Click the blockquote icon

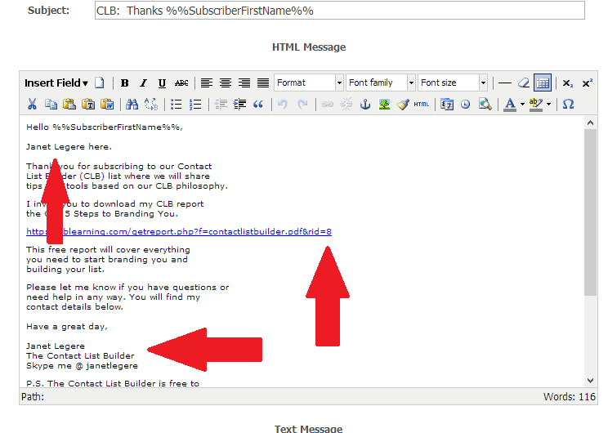click(x=258, y=104)
